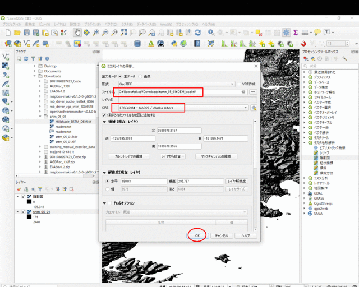Click the wrench options icon in Processing Toolbox
The width and height of the screenshot is (359, 287).
pyautogui.click(x=344, y=59)
